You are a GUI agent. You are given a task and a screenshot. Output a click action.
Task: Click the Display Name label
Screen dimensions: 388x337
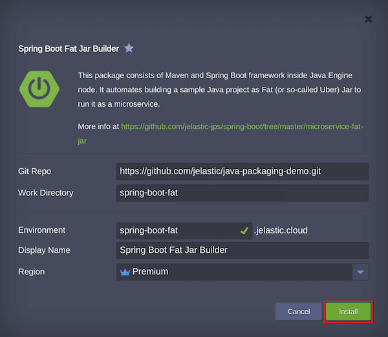[x=44, y=250]
